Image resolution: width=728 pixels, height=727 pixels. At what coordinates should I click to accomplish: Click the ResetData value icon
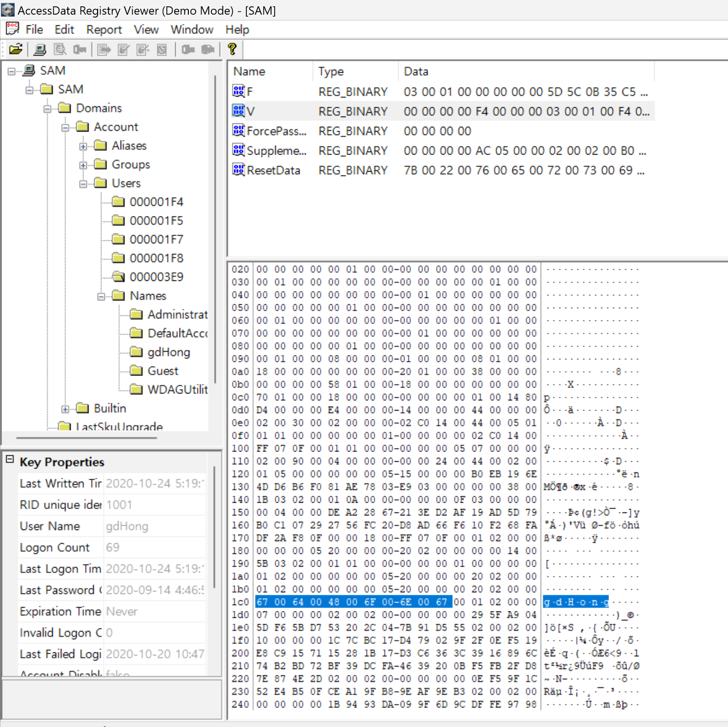click(239, 170)
